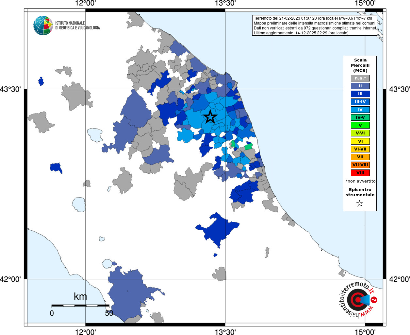The image size is (410, 335).
Task: Click 'Scala Mercalli (MCS)' legend title
Action: pyautogui.click(x=360, y=65)
